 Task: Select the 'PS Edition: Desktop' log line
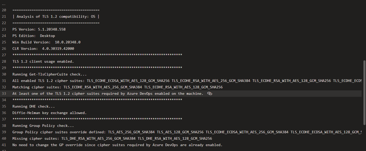pyautogui.click(x=34, y=36)
